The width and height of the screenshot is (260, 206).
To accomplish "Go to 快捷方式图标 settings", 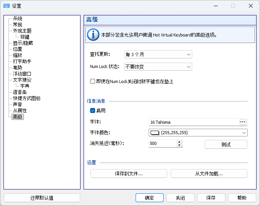I will coord(27,98).
